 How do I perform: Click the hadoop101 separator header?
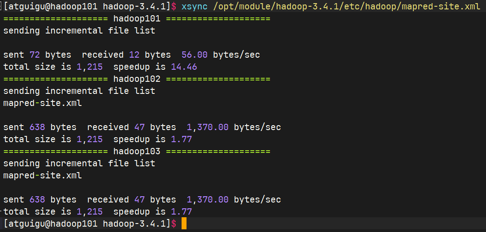[137, 19]
